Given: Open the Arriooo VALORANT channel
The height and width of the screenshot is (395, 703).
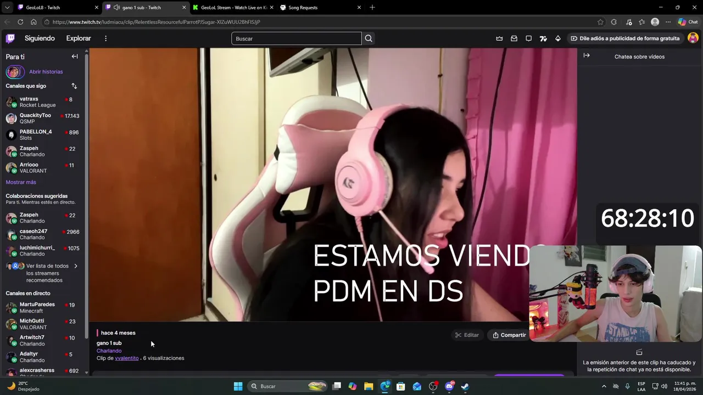Looking at the screenshot, I should coord(43,168).
